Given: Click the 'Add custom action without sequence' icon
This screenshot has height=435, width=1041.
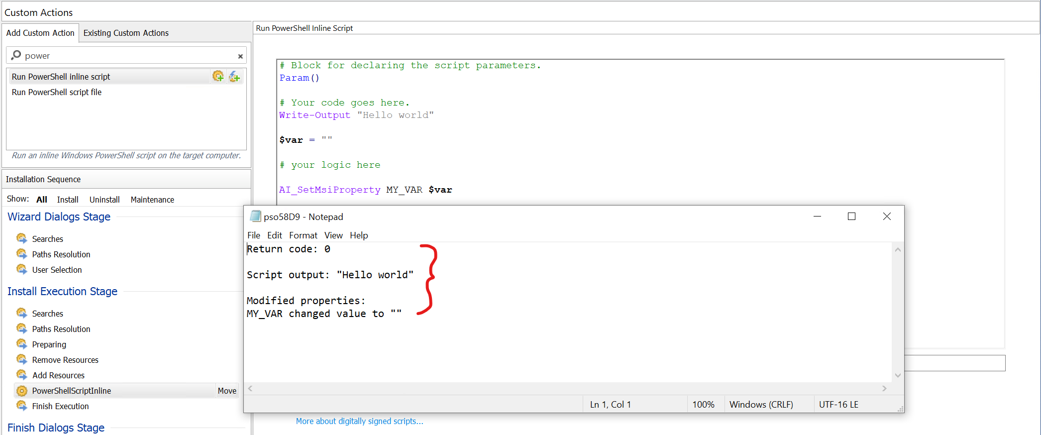Looking at the screenshot, I should tap(234, 76).
